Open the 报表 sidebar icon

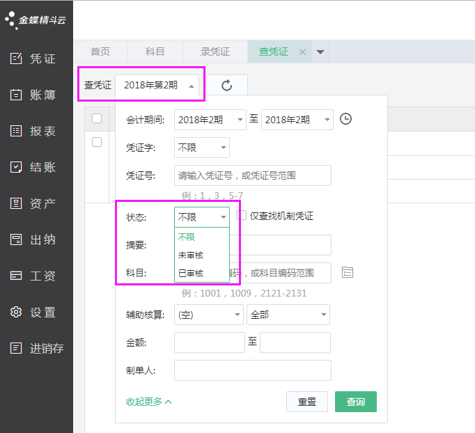(x=16, y=131)
